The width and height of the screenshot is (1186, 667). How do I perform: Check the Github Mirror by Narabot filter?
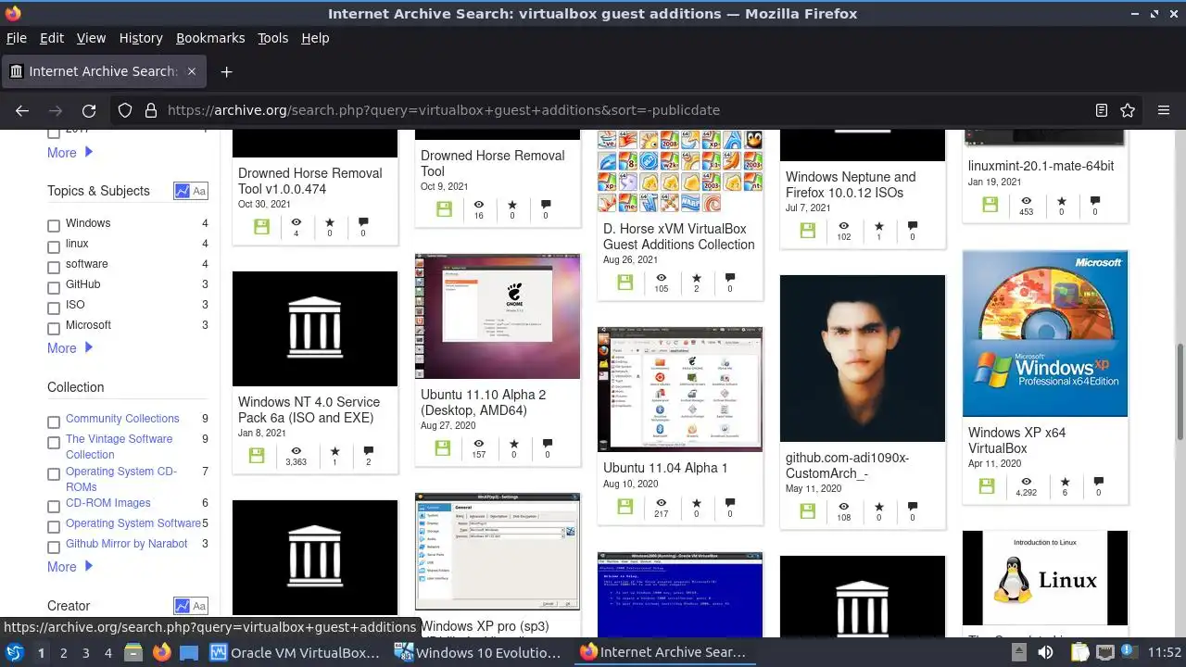pyautogui.click(x=54, y=547)
